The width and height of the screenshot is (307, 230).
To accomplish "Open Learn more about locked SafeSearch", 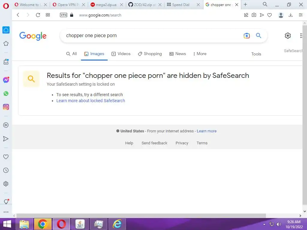I will (91, 101).
